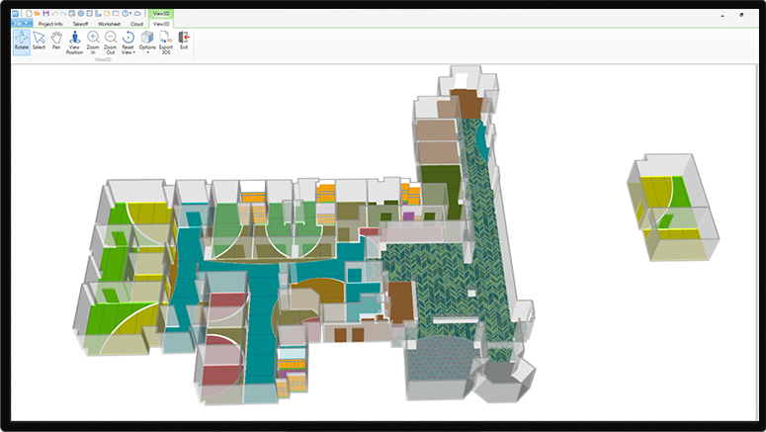Export the model to 3DS
The height and width of the screenshot is (432, 766).
click(x=165, y=42)
